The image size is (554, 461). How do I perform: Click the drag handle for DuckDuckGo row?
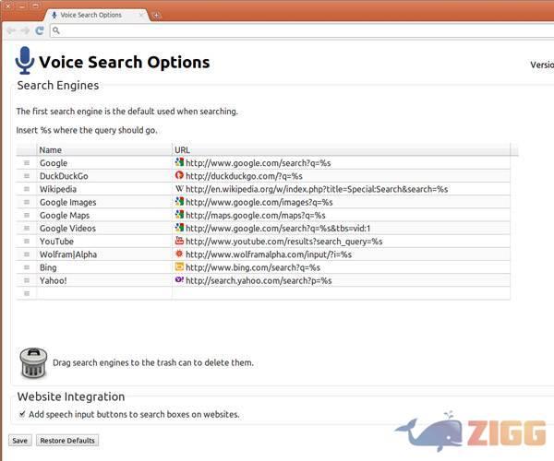[27, 176]
